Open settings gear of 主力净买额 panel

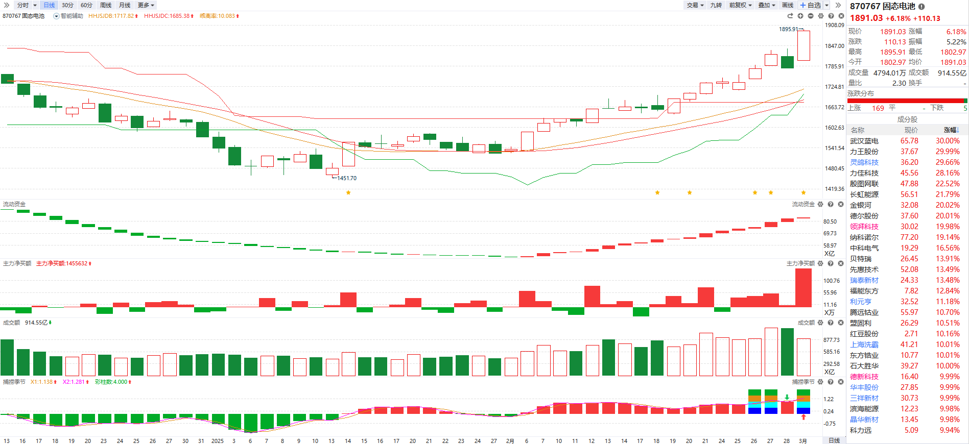click(x=820, y=263)
